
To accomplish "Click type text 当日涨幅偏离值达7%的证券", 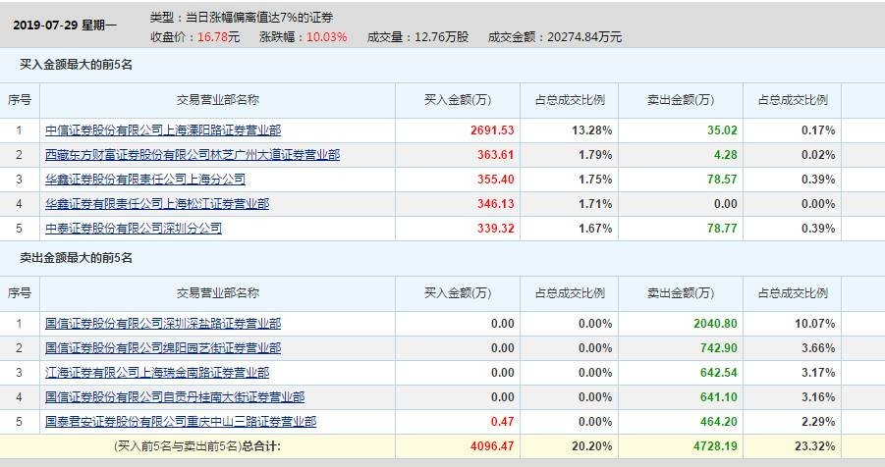I will coord(259,18).
